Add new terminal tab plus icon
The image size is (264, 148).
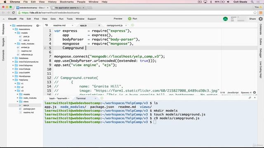click(x=102, y=98)
